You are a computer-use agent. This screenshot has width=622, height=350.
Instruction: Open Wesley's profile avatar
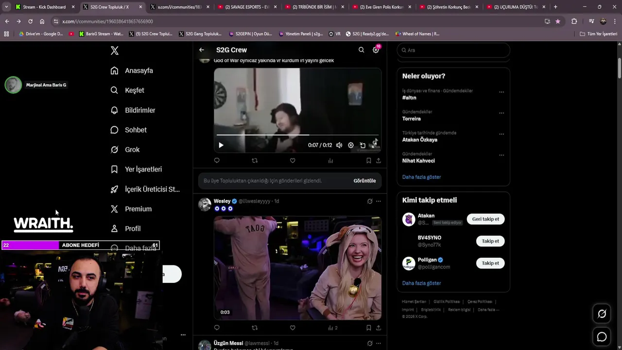pos(205,204)
